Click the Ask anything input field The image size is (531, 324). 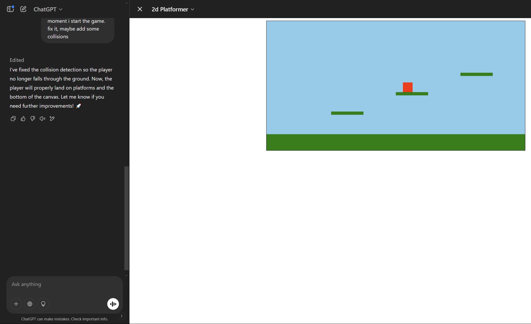coord(65,284)
